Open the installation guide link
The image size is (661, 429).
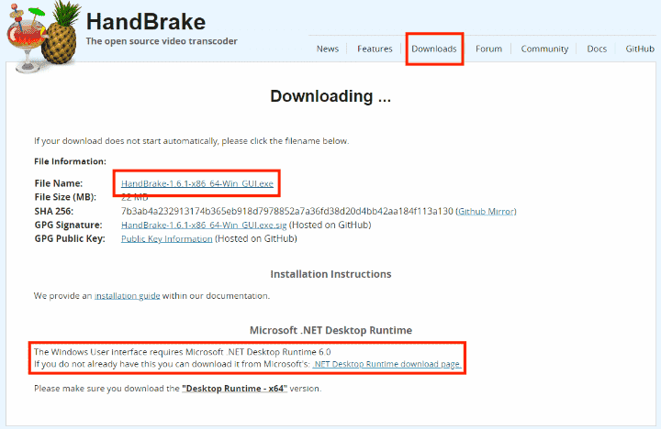[x=127, y=296]
